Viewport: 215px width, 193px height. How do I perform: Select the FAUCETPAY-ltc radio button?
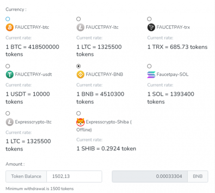(x=79, y=19)
